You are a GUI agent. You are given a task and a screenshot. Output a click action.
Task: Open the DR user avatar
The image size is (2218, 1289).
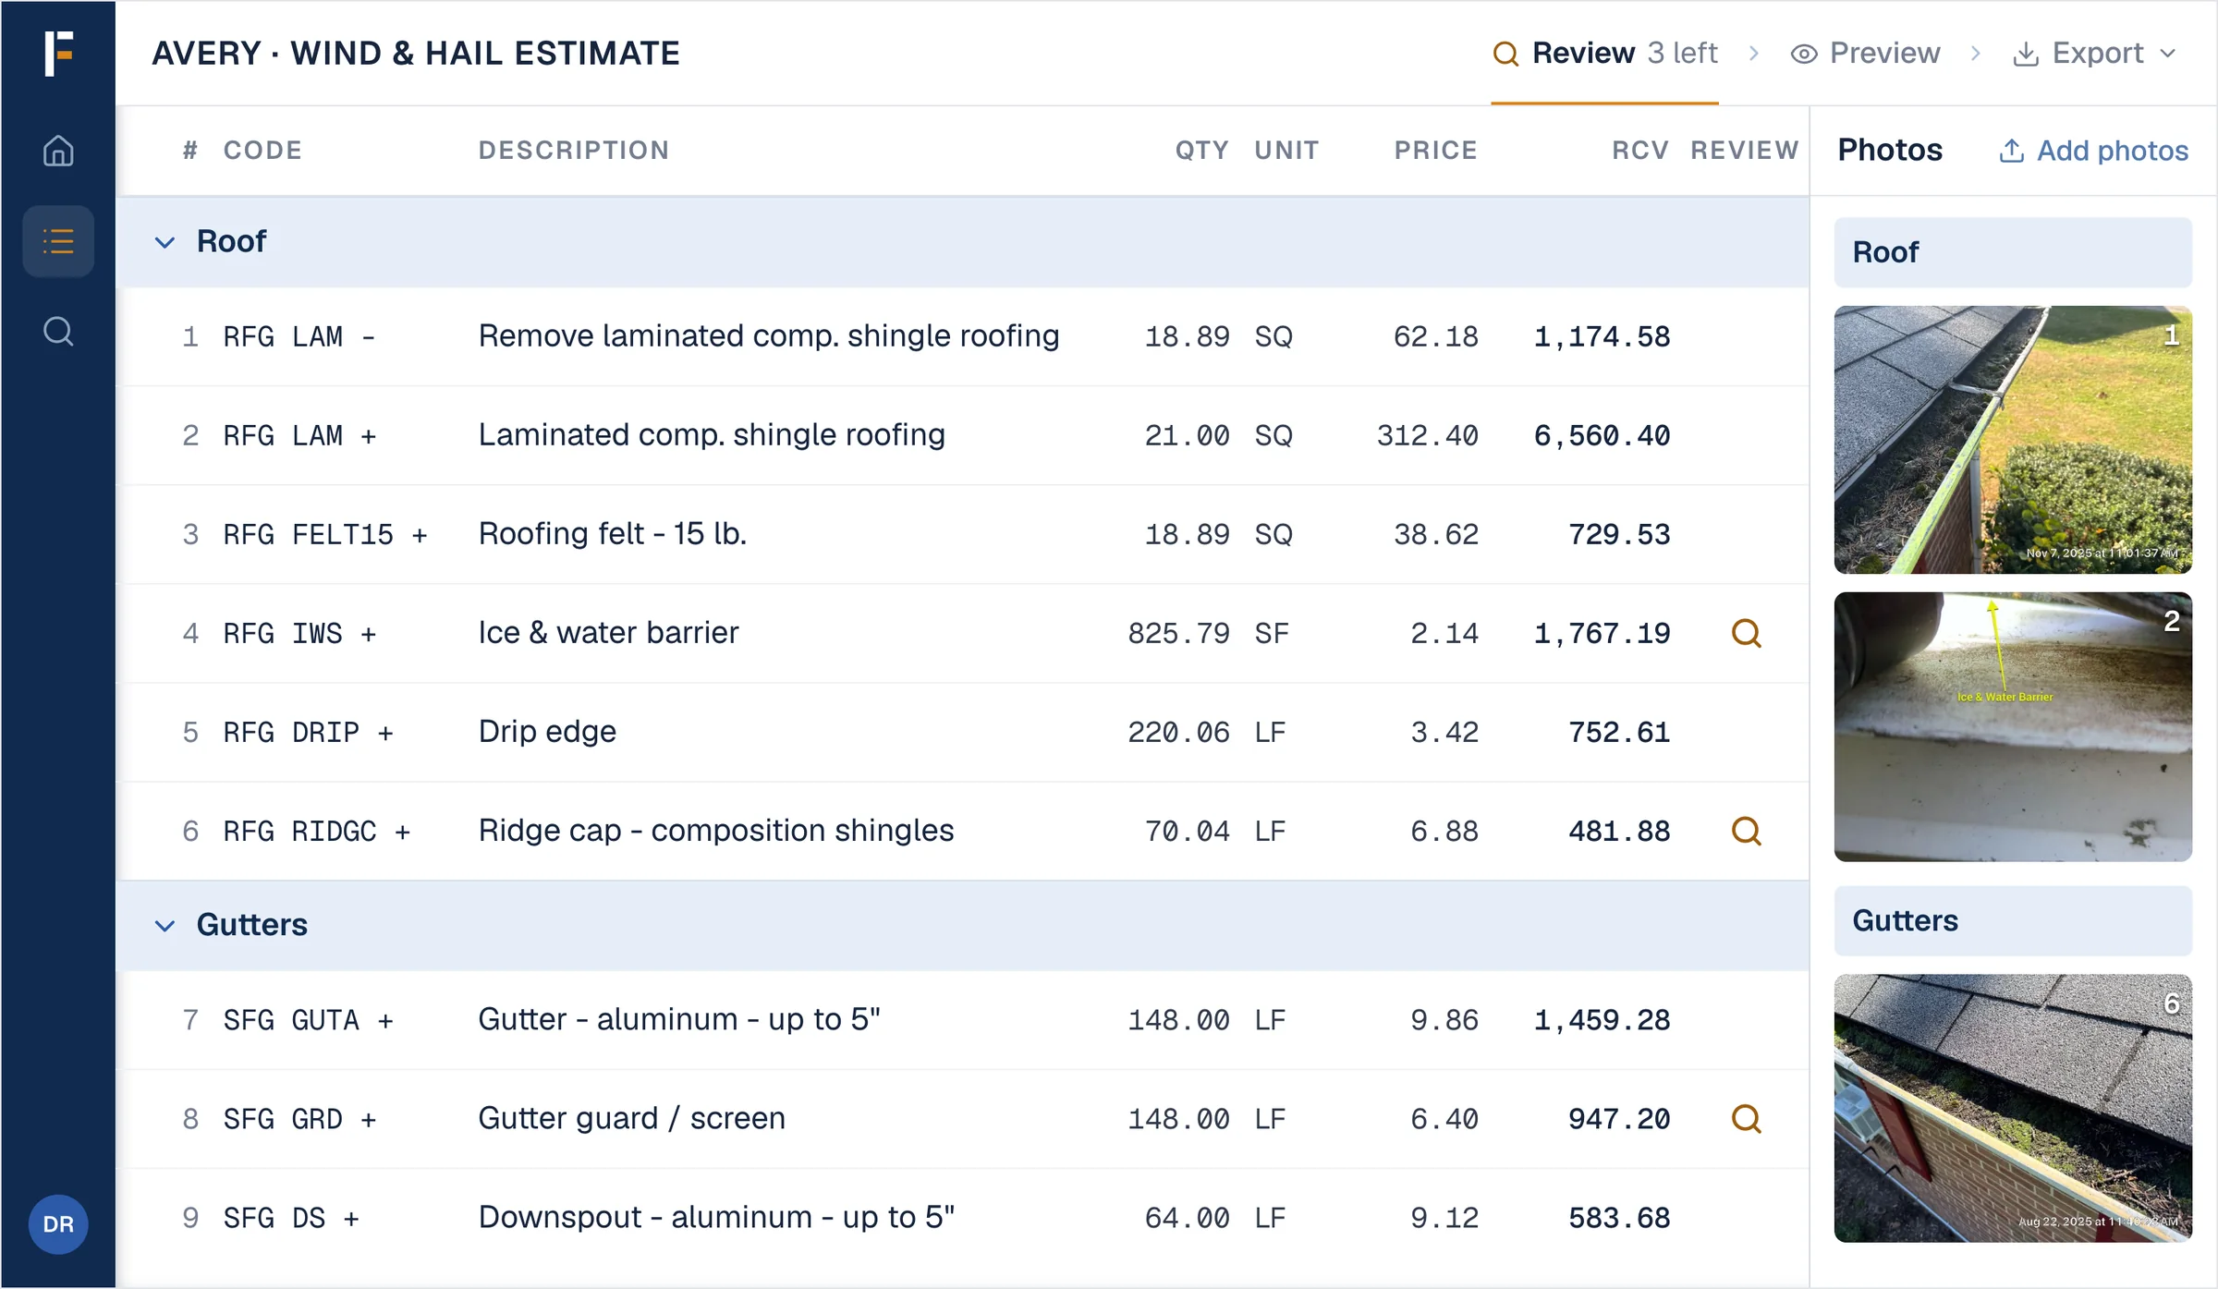(x=58, y=1224)
